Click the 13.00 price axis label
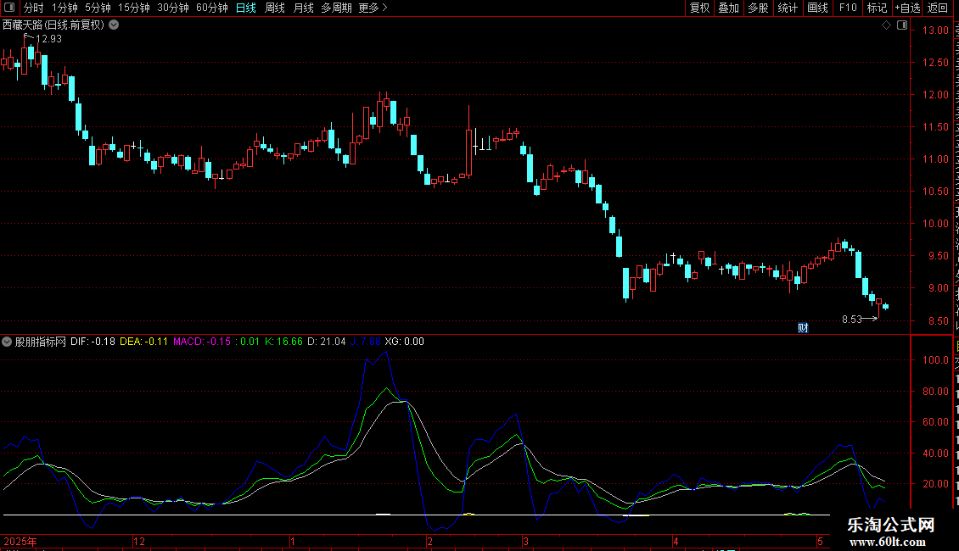Image resolution: width=959 pixels, height=551 pixels. click(935, 30)
